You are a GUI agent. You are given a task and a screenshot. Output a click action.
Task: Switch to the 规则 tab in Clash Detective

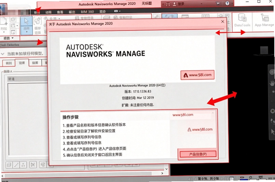point(9,63)
